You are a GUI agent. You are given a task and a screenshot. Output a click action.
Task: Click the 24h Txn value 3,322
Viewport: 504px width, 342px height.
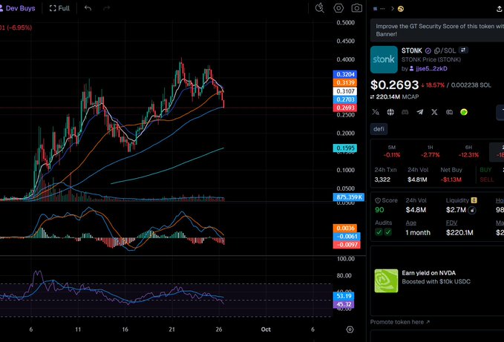click(x=382, y=180)
